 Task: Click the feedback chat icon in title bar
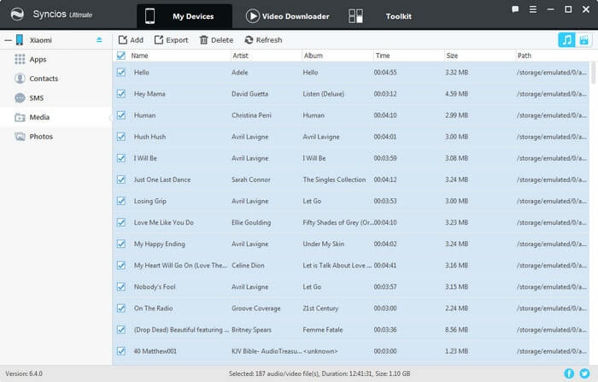pos(515,9)
